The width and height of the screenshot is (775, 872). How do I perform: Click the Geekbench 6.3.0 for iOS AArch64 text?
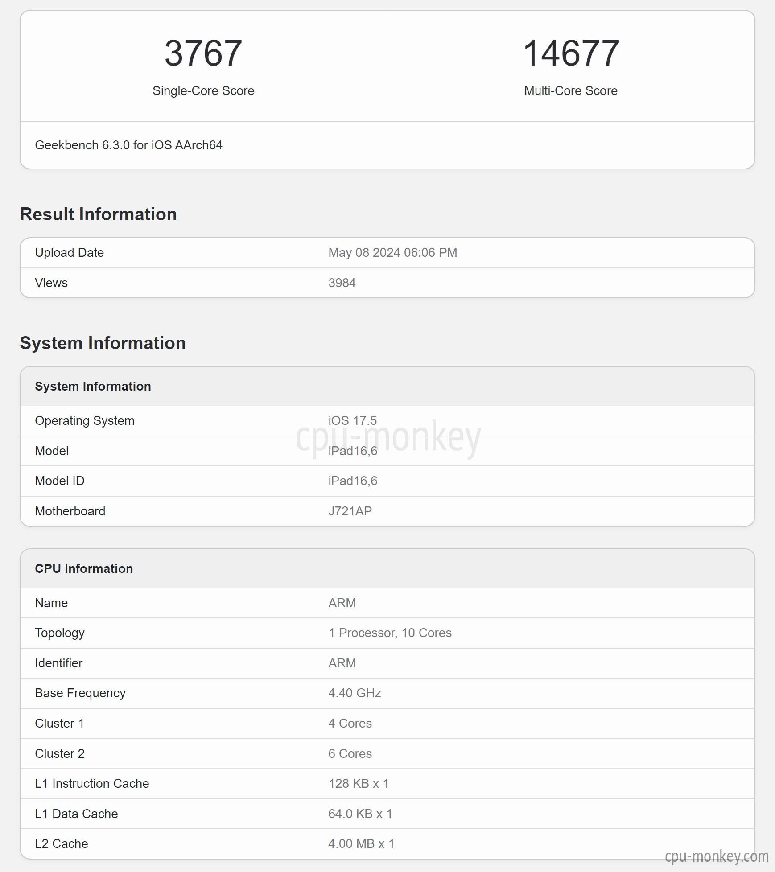click(x=128, y=145)
